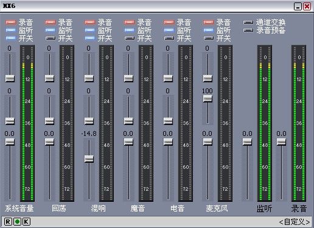Click the 电音 main fader knob at 0.0
The image size is (314, 228).
168,141
